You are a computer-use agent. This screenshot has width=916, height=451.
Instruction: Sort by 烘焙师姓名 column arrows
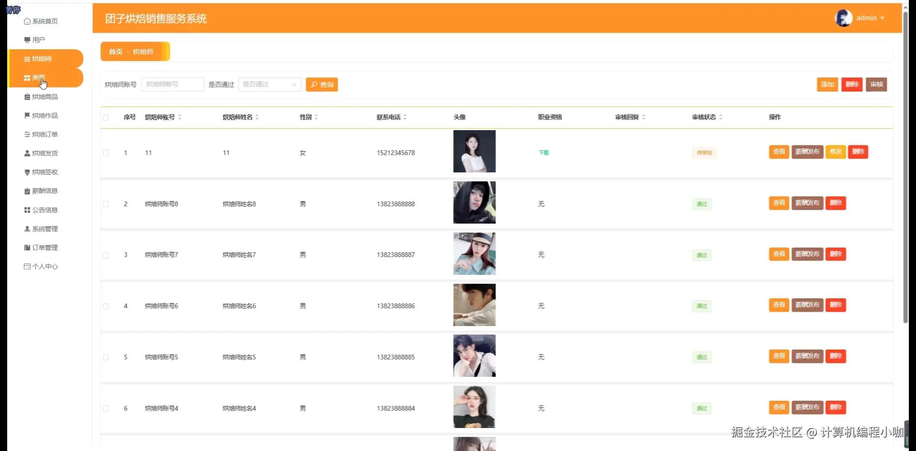point(257,117)
